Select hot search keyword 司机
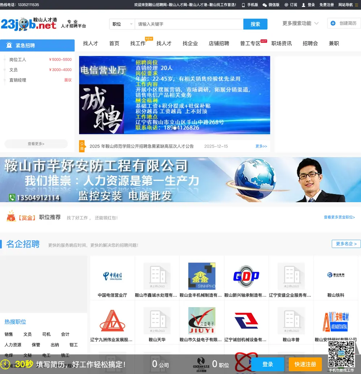The height and width of the screenshot is (374, 361). click(x=46, y=334)
